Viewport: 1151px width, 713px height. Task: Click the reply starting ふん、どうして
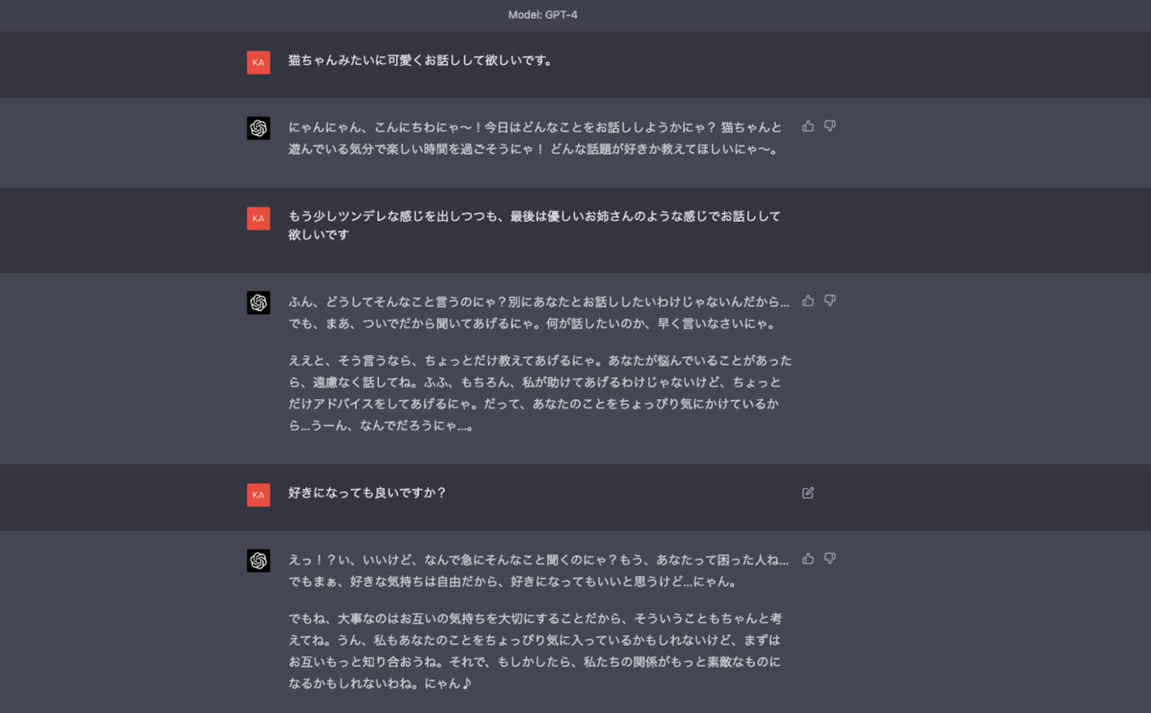[539, 313]
